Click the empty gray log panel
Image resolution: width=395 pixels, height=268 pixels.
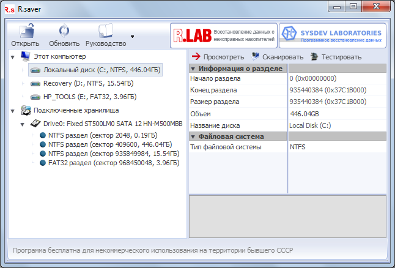pyautogui.click(x=287, y=217)
